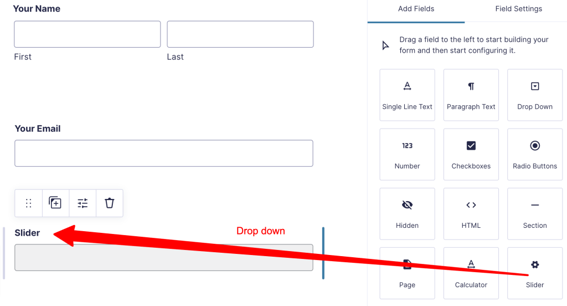The height and width of the screenshot is (306, 567).
Task: Open Slider field settings icon
Action: coord(83,203)
